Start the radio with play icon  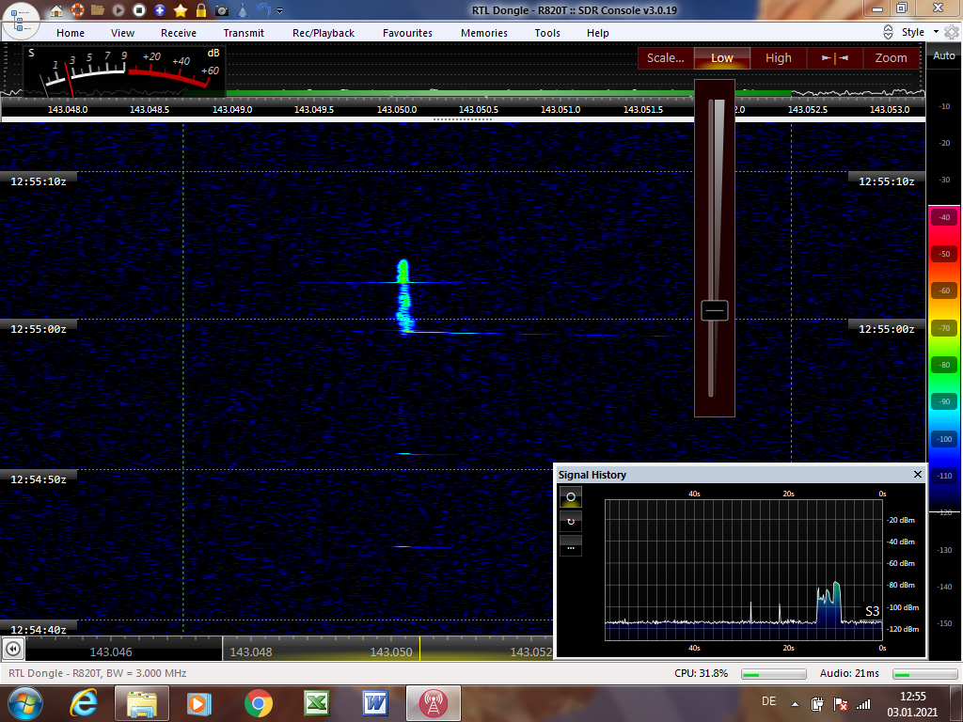coord(118,10)
